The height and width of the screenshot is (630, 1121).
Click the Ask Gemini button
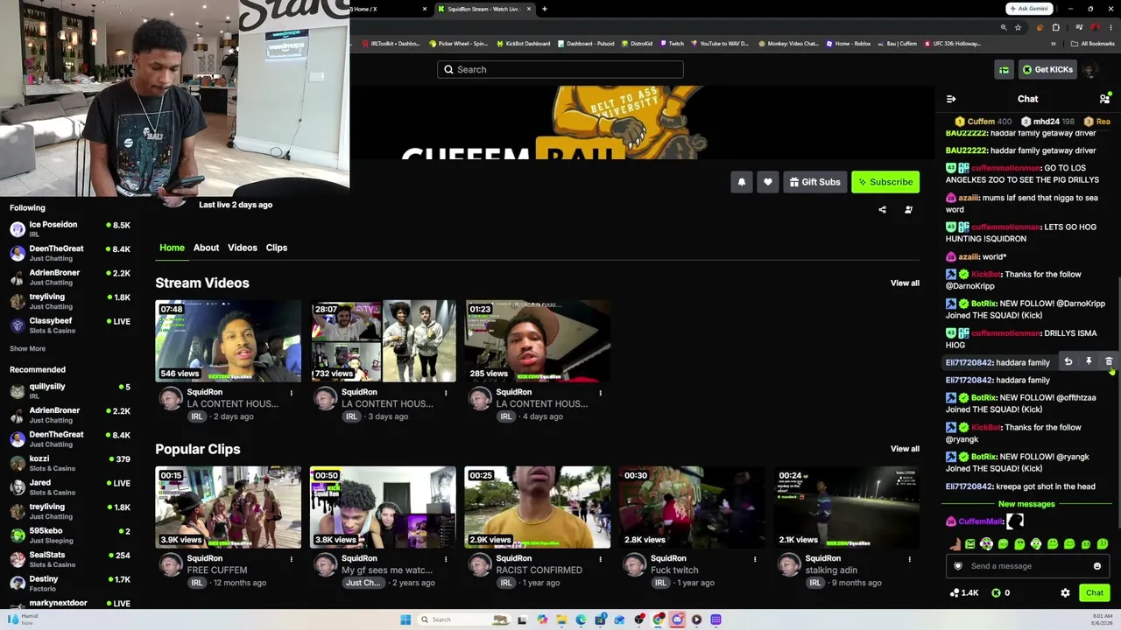(x=1028, y=9)
